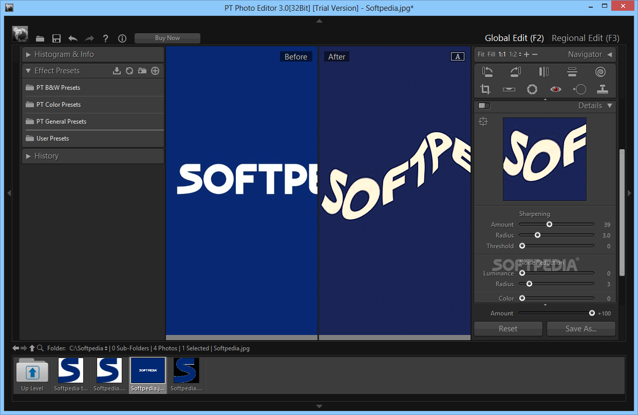Viewport: 638px width, 415px height.
Task: Click the PT Photo Editor logo icon
Action: click(20, 34)
